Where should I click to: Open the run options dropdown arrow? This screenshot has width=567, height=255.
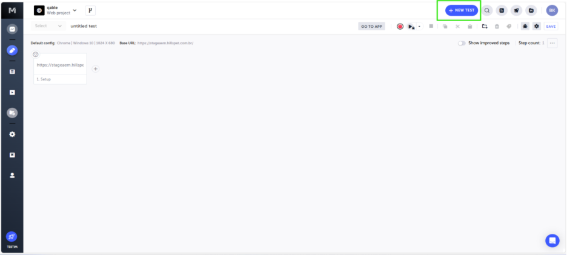[419, 27]
